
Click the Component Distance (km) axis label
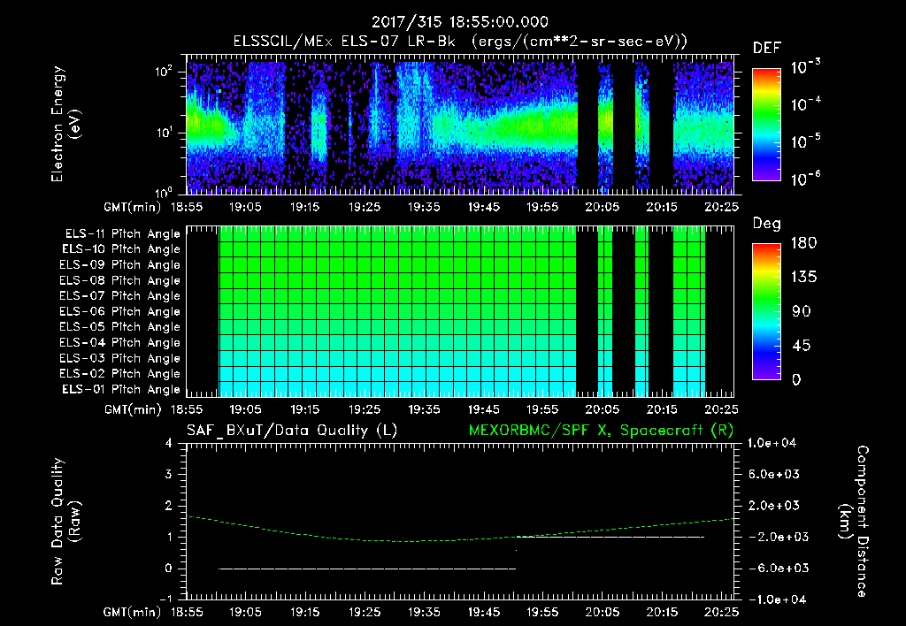click(854, 521)
